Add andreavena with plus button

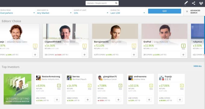click(149, 100)
